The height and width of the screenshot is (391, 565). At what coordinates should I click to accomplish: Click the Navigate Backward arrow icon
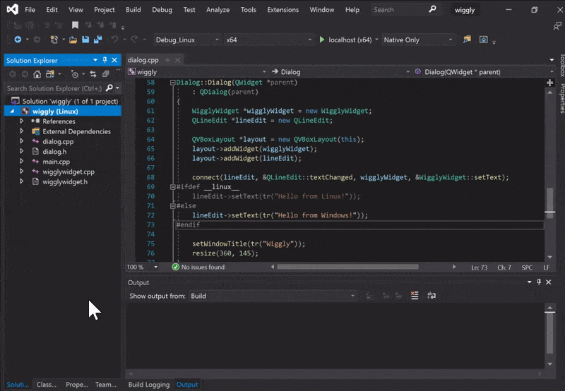click(18, 40)
